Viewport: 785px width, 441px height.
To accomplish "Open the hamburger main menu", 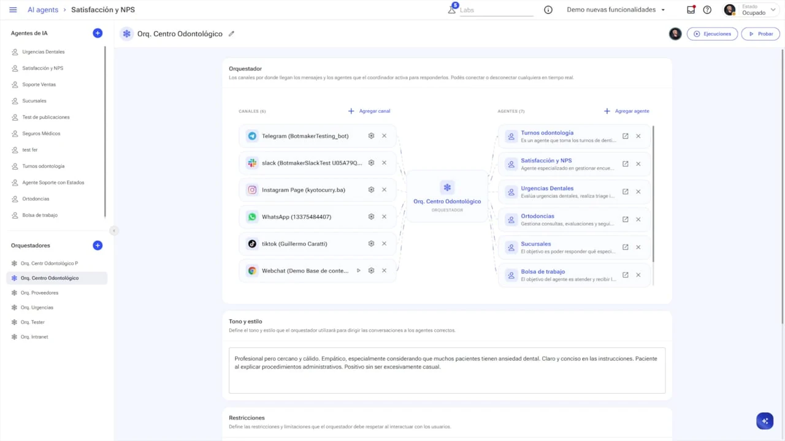I will [13, 10].
